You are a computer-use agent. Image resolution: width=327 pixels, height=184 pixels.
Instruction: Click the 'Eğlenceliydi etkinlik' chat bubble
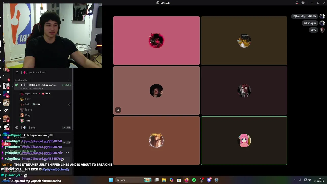tap(305, 16)
